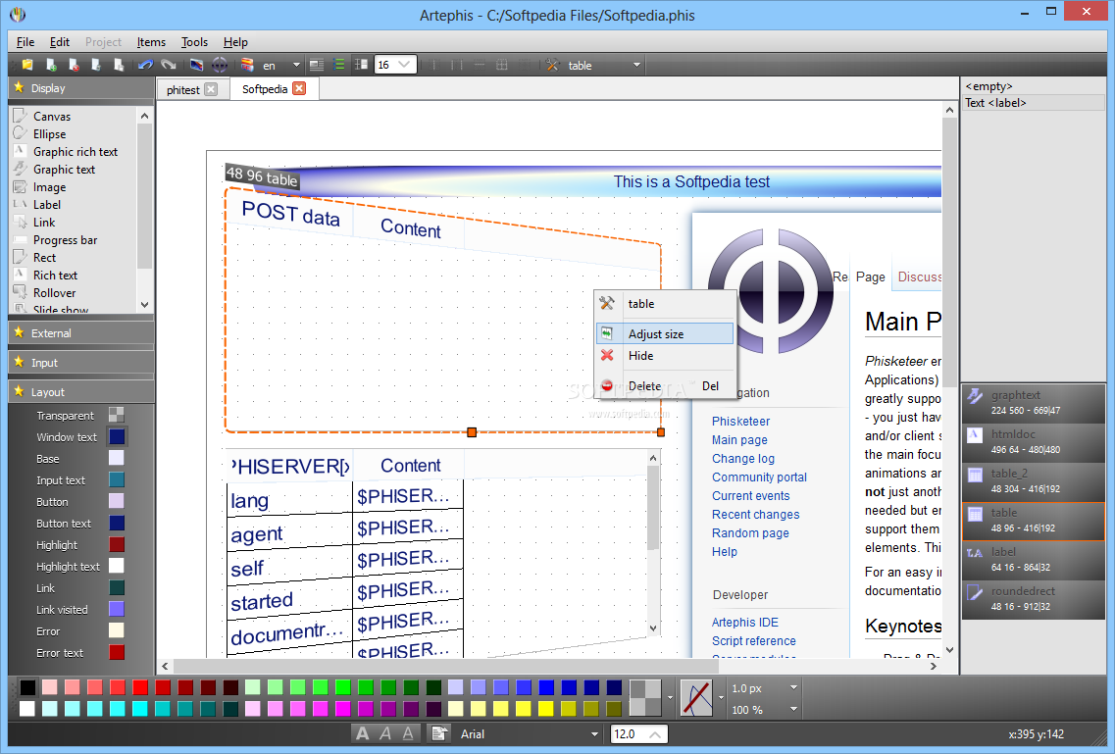Open the grid size 16 dropdown
This screenshot has width=1115, height=754.
[405, 65]
